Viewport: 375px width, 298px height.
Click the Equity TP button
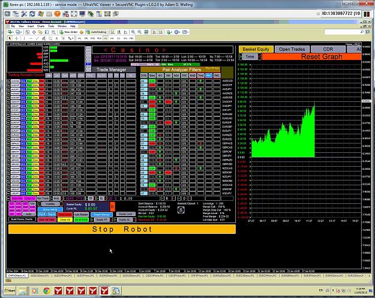102,219
